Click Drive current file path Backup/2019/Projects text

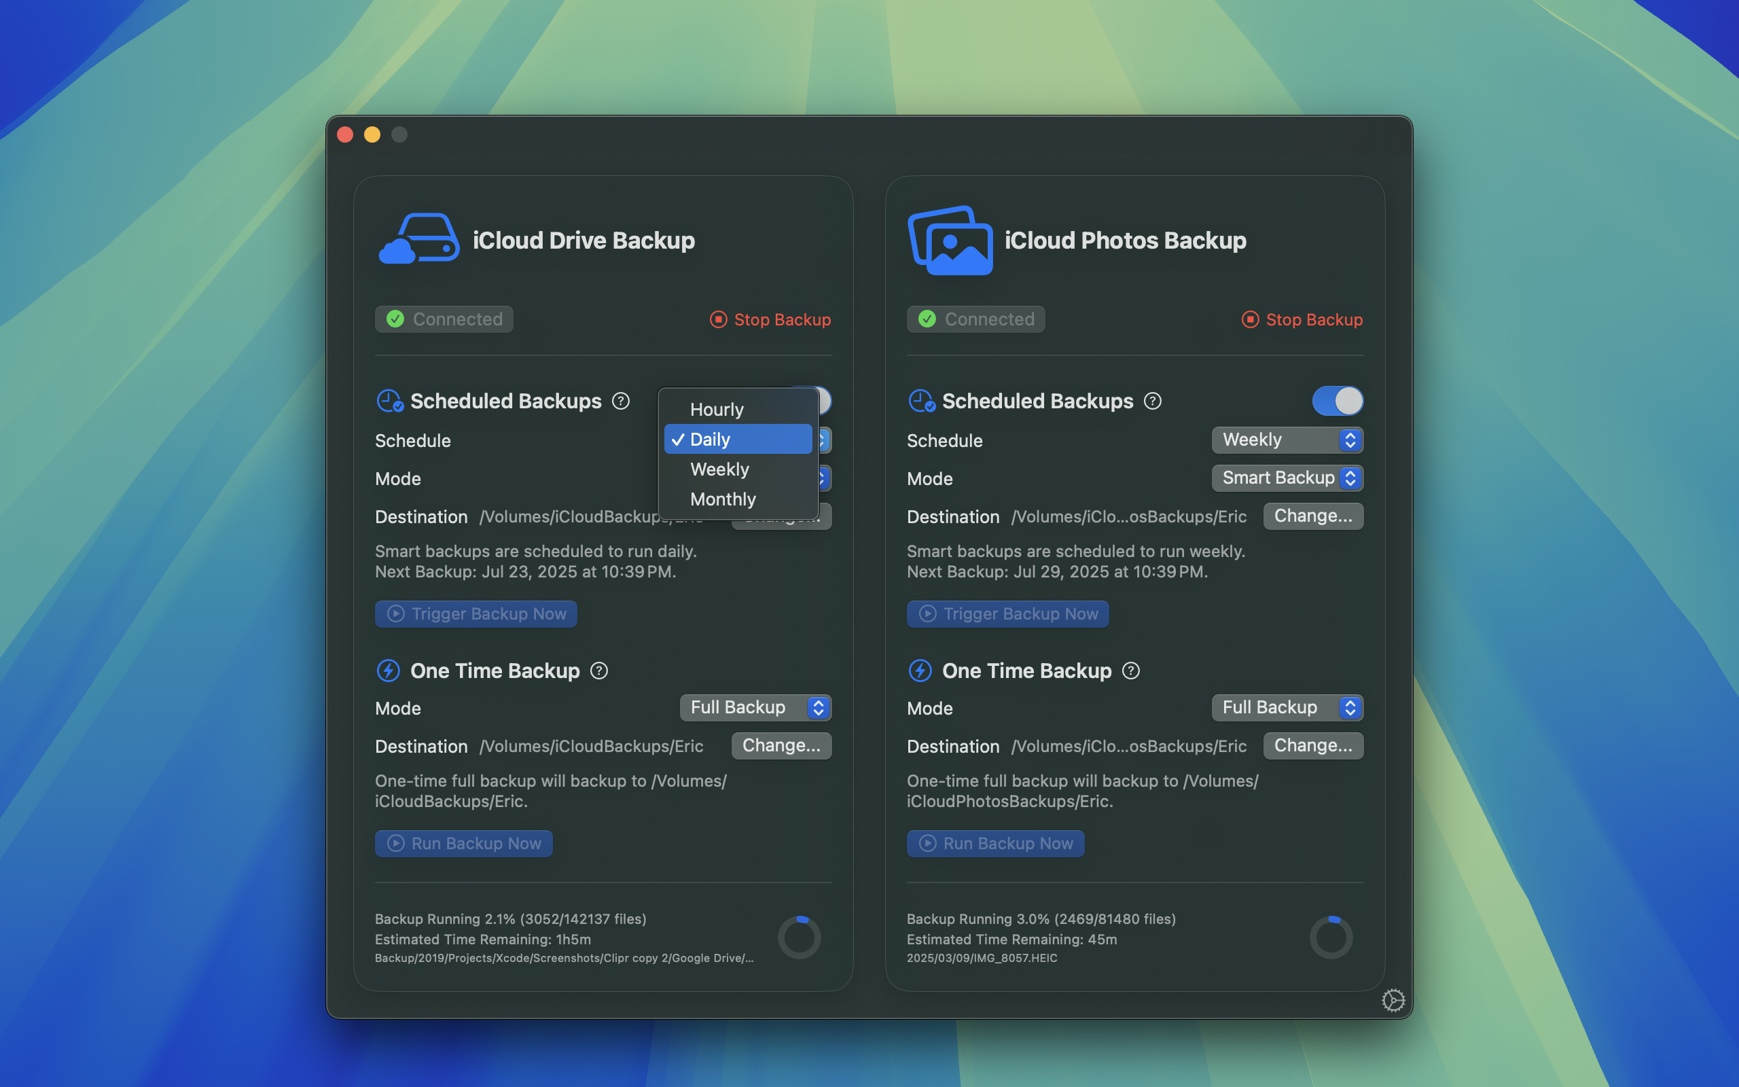pos(564,958)
